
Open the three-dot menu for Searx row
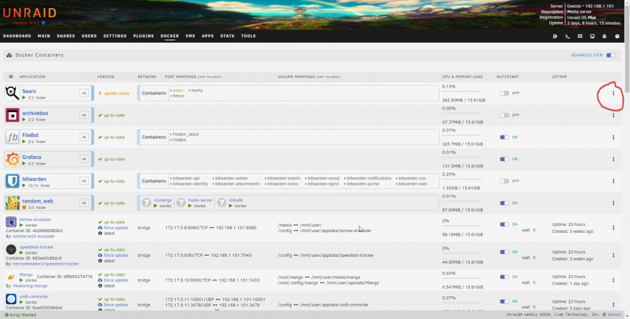point(614,93)
